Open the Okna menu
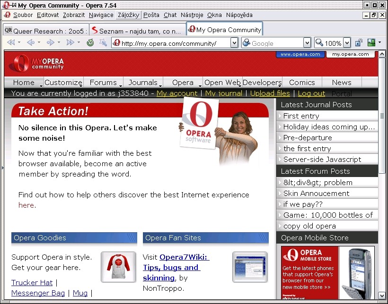Image resolution: width=388 pixels, height=304 pixels. click(214, 15)
